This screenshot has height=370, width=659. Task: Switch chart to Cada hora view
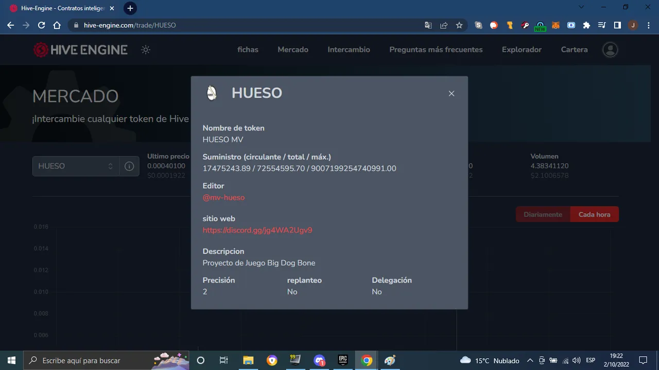pos(594,214)
